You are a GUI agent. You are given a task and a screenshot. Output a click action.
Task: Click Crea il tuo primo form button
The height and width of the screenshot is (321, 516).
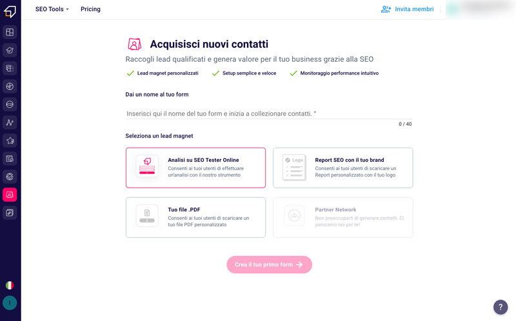[x=269, y=265]
